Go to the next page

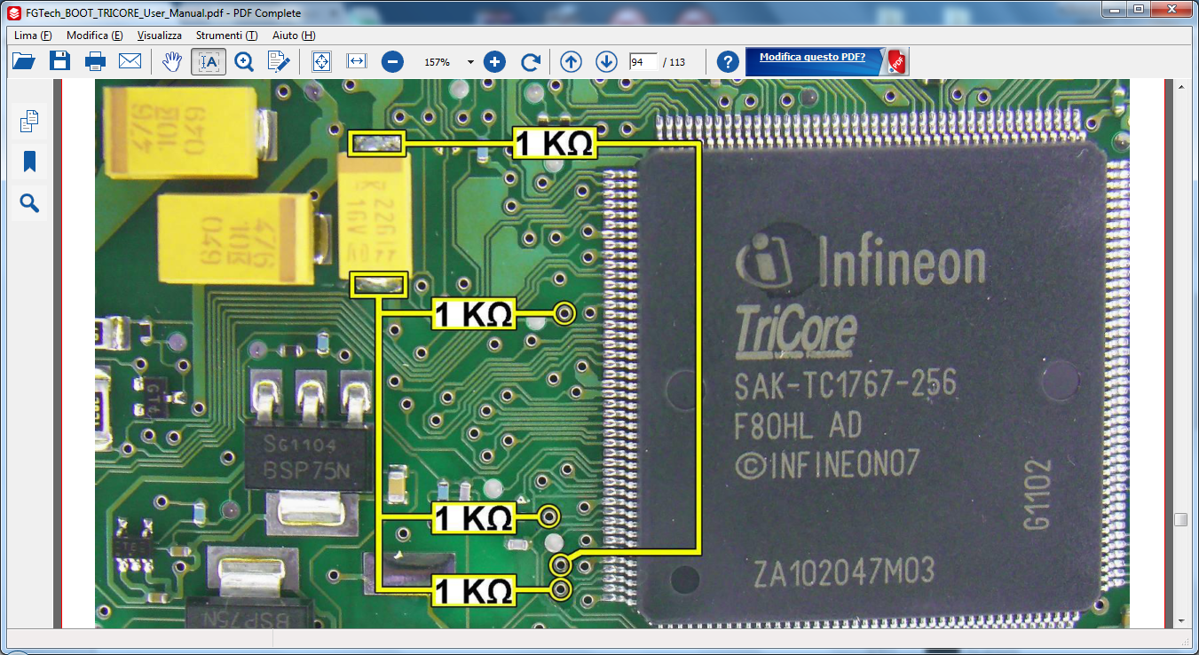(x=606, y=61)
